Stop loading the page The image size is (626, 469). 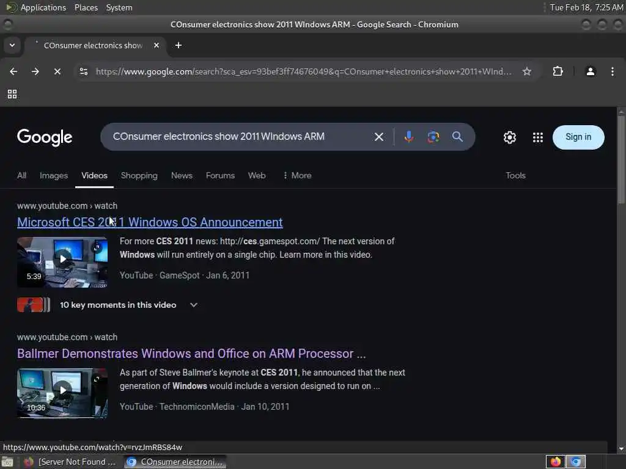pos(57,71)
